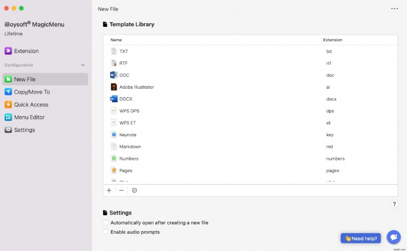Open the chat support bubble
The height and width of the screenshot is (251, 407).
pos(393,237)
